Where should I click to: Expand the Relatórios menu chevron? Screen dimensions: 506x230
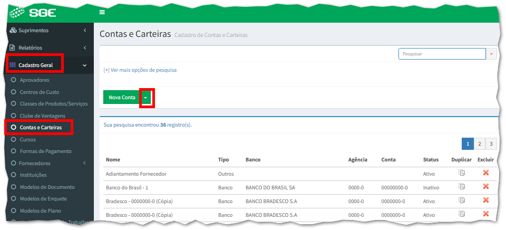[85, 47]
